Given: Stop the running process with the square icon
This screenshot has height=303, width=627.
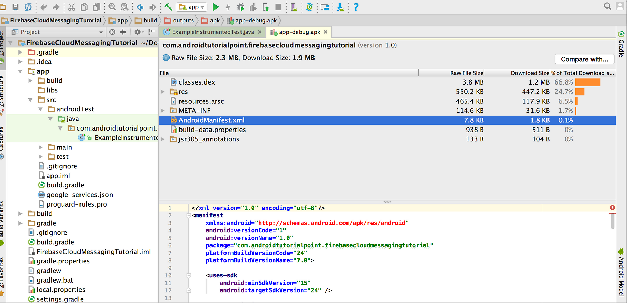Looking at the screenshot, I should click(278, 7).
